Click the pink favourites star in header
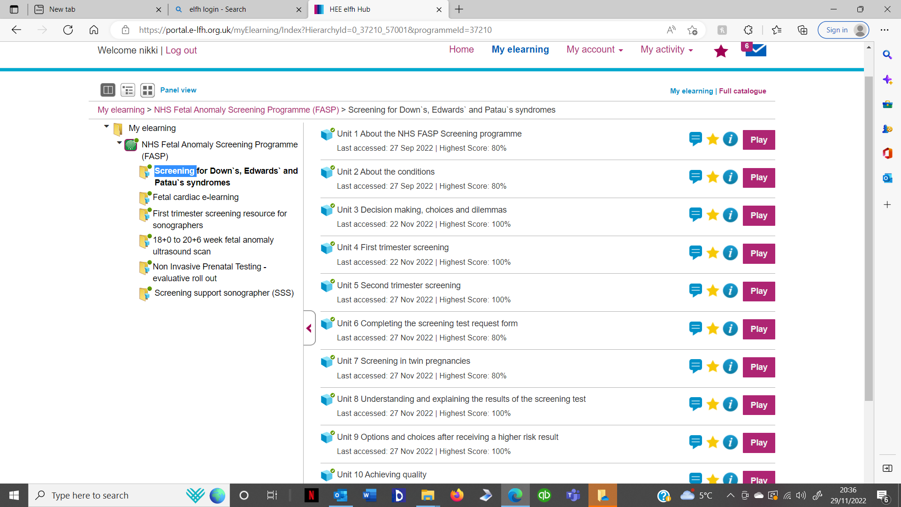The width and height of the screenshot is (901, 507). tap(721, 51)
